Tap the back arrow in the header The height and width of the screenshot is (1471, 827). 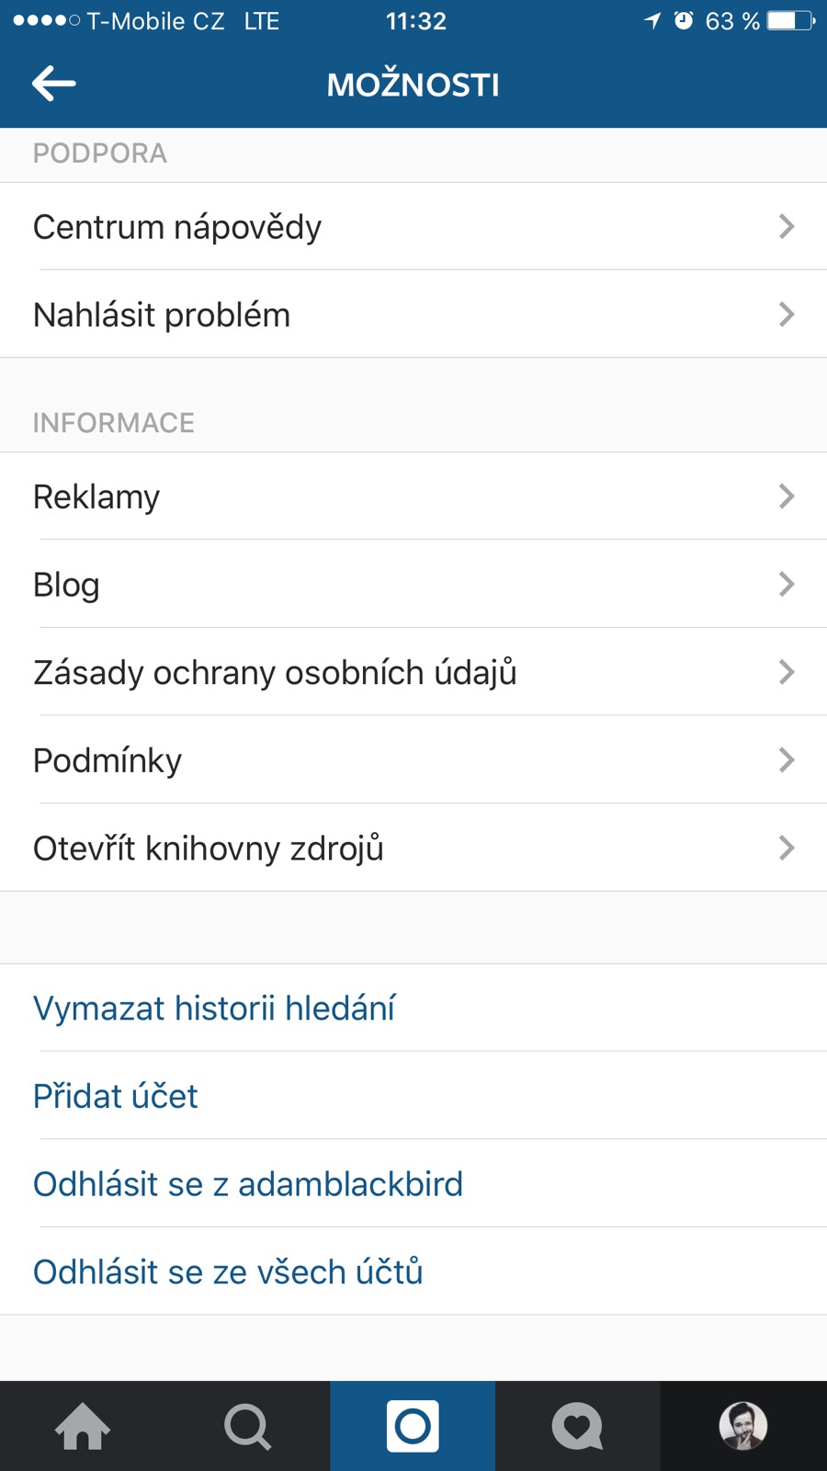(53, 84)
